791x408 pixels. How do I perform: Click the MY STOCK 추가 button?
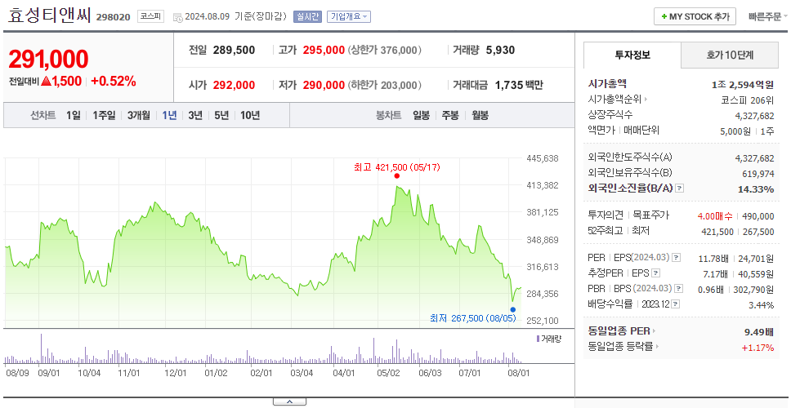pyautogui.click(x=695, y=16)
